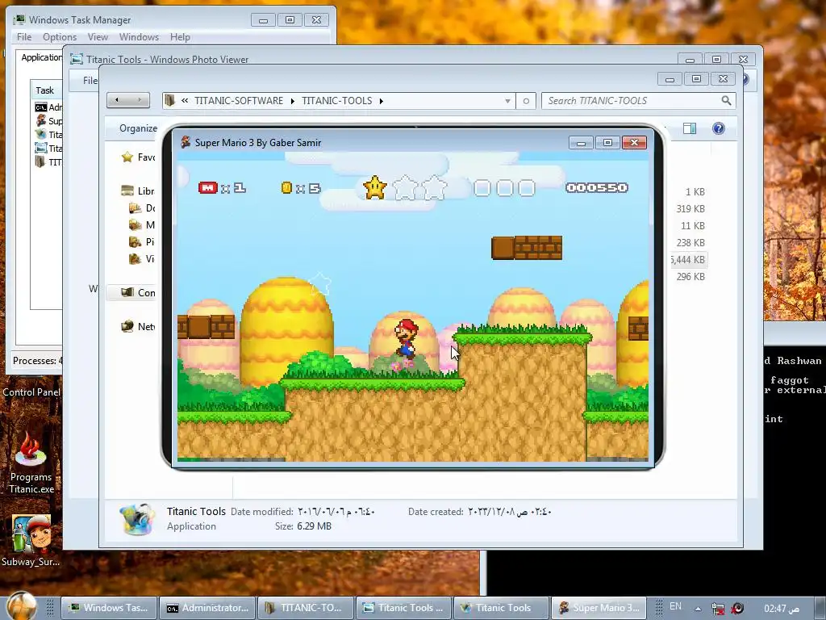Viewport: 826px width, 620px height.
Task: Click the search magnifier in Explorer
Action: point(727,100)
